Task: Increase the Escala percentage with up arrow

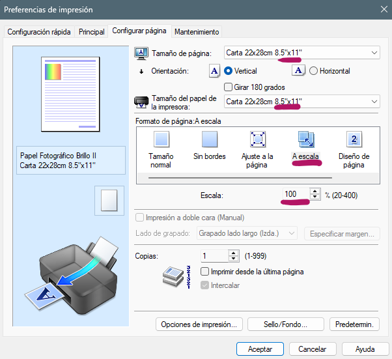Action: [x=315, y=192]
